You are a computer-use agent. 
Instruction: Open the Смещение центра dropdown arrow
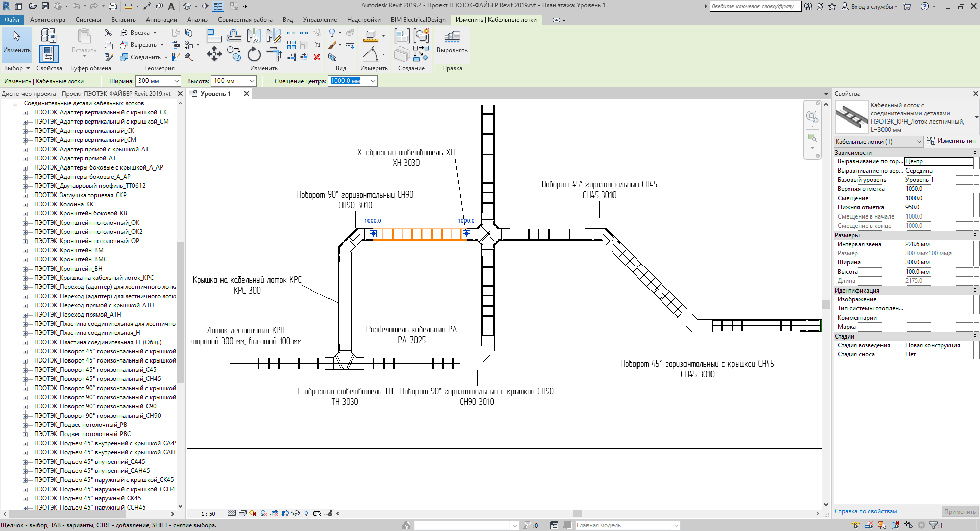point(373,81)
